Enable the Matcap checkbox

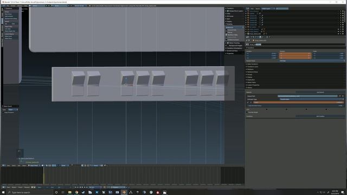pyautogui.click(x=227, y=32)
